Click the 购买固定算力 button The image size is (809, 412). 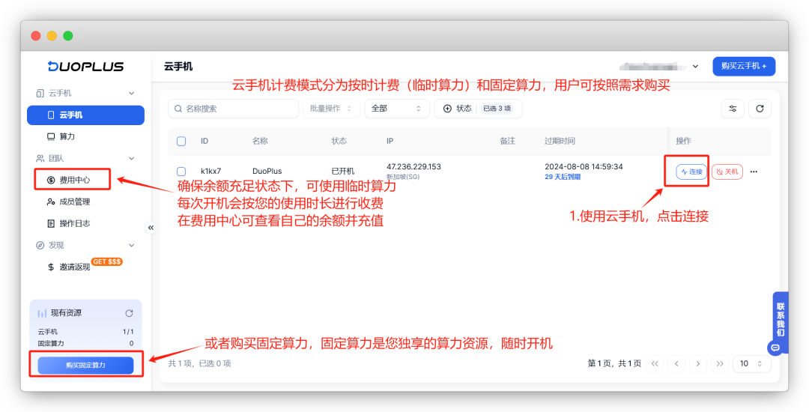coord(85,366)
